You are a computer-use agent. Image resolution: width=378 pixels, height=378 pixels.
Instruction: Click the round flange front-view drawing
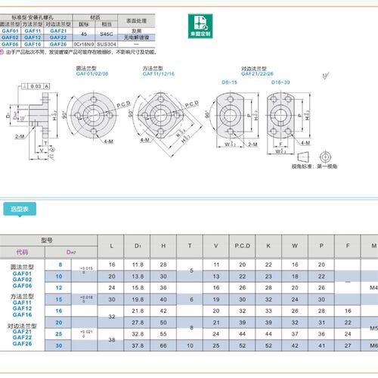pos(94,116)
